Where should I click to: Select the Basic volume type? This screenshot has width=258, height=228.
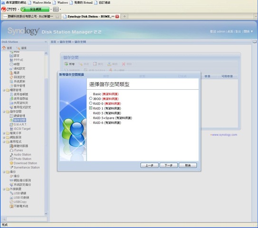[91, 94]
